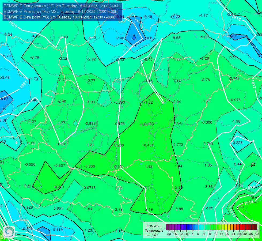Select the ECMWF-E Dew point 2m layer title
The width and height of the screenshot is (262, 241).
pyautogui.click(x=59, y=17)
